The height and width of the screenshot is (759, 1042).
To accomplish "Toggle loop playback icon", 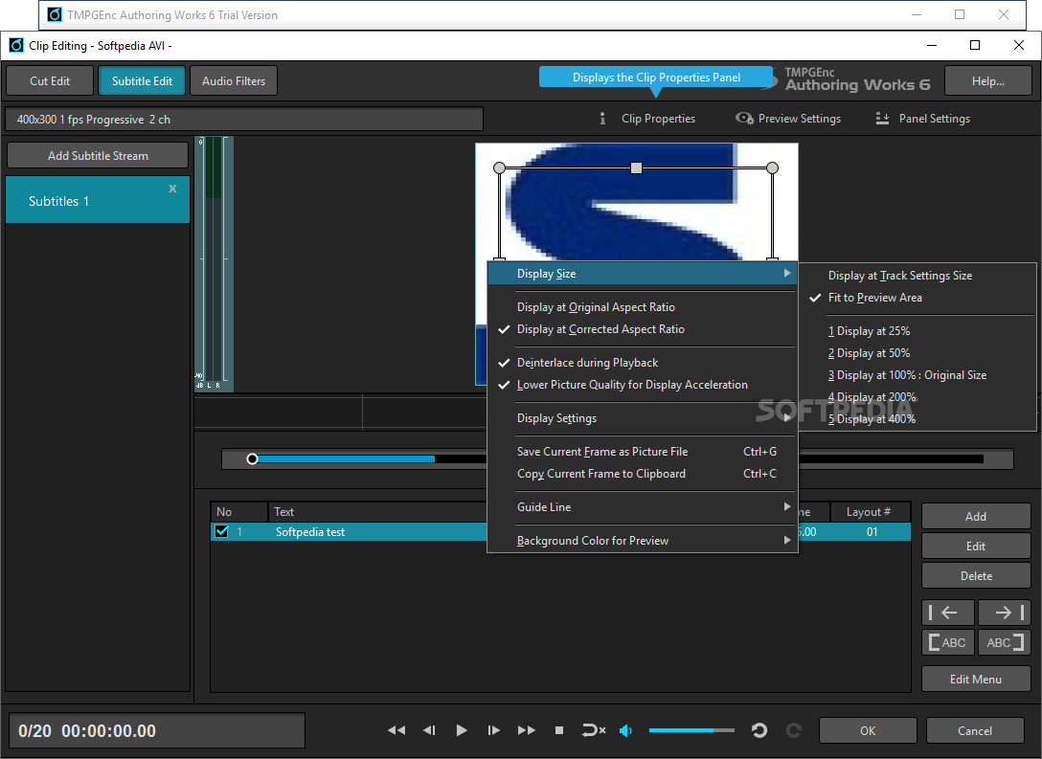I will (593, 730).
